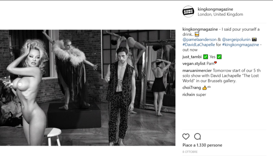
Task: Click the King Kong magazine profile avatar
Action: click(188, 12)
